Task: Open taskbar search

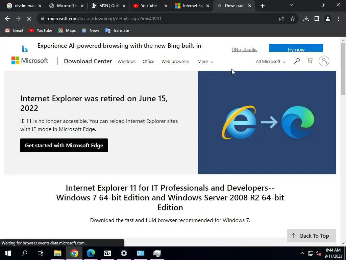Action: tap(24, 253)
